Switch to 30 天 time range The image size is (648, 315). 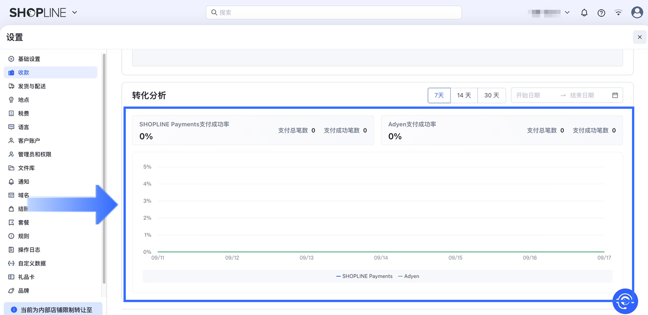(491, 95)
